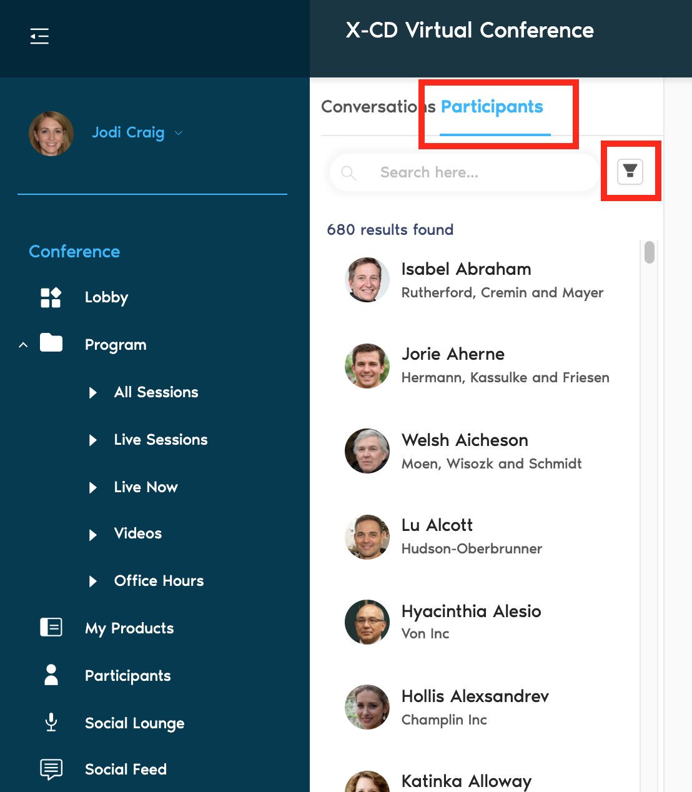Open the Office Hours link
The height and width of the screenshot is (792, 692).
159,581
